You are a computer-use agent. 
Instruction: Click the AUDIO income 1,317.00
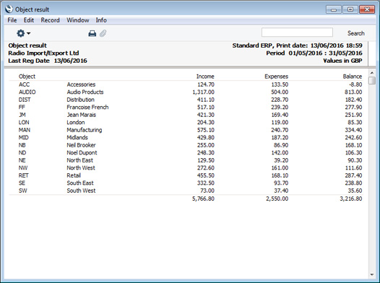pyautogui.click(x=203, y=92)
